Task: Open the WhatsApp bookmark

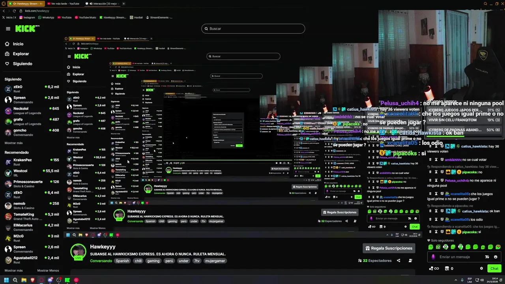Action: click(x=46, y=17)
